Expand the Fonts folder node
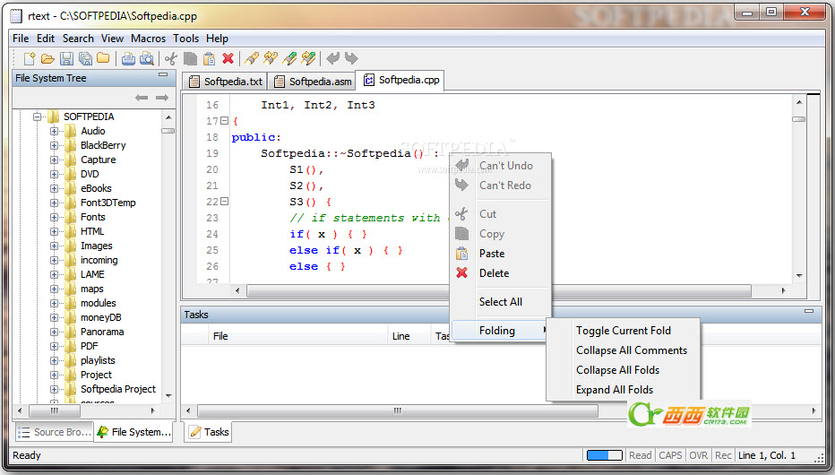This screenshot has height=475, width=835. 54,217
